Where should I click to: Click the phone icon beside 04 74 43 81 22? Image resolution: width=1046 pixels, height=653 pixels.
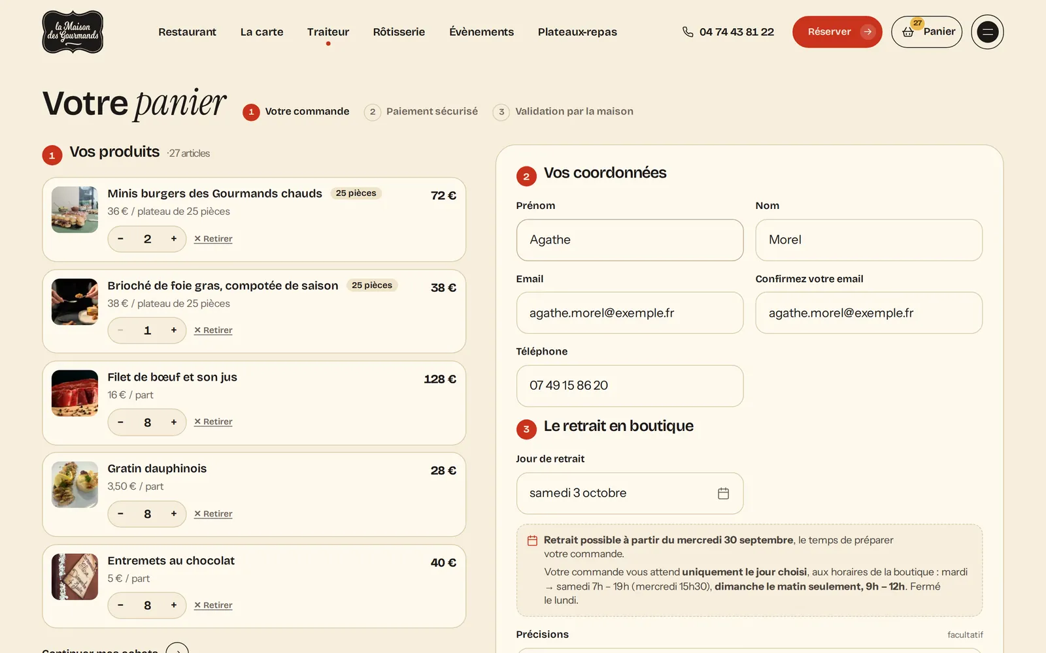[687, 32]
